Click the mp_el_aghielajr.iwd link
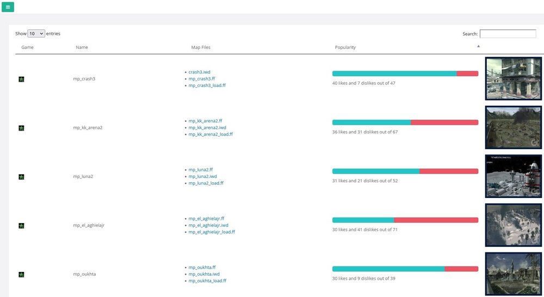 coord(208,225)
